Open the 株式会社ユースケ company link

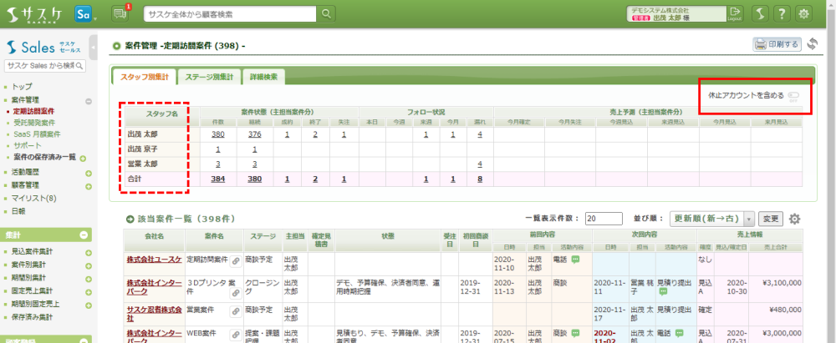coord(153,260)
